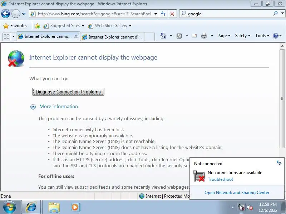Click the globe error icon
The height and width of the screenshot is (214, 286).
pyautogui.click(x=16, y=58)
